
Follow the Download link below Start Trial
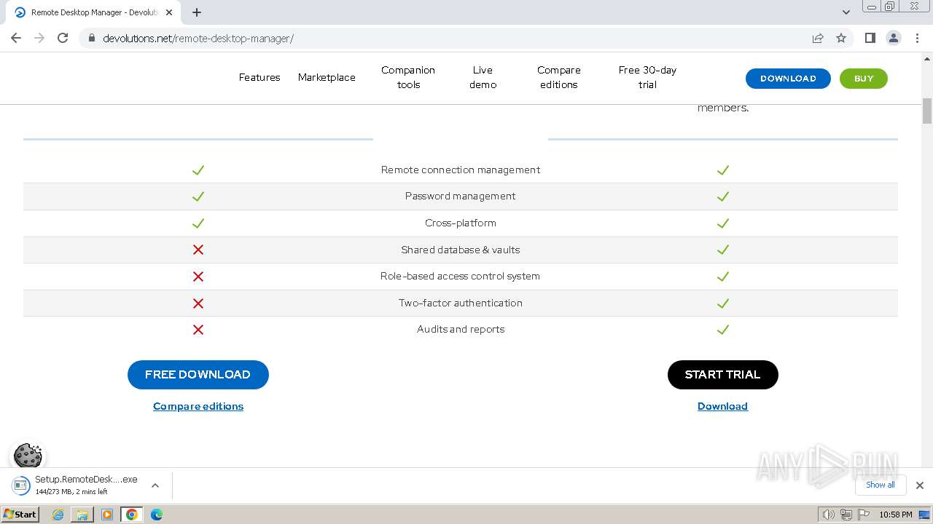click(x=722, y=406)
